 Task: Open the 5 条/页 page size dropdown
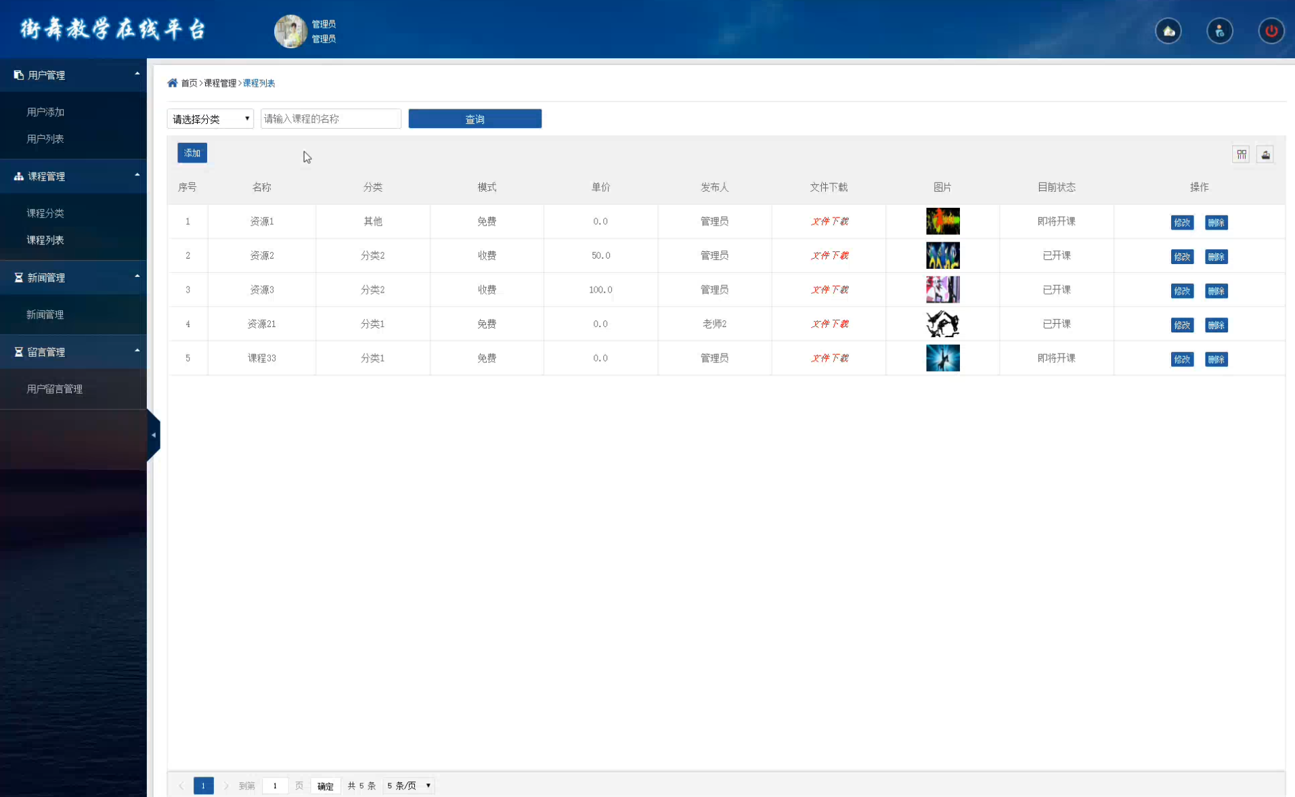point(409,785)
